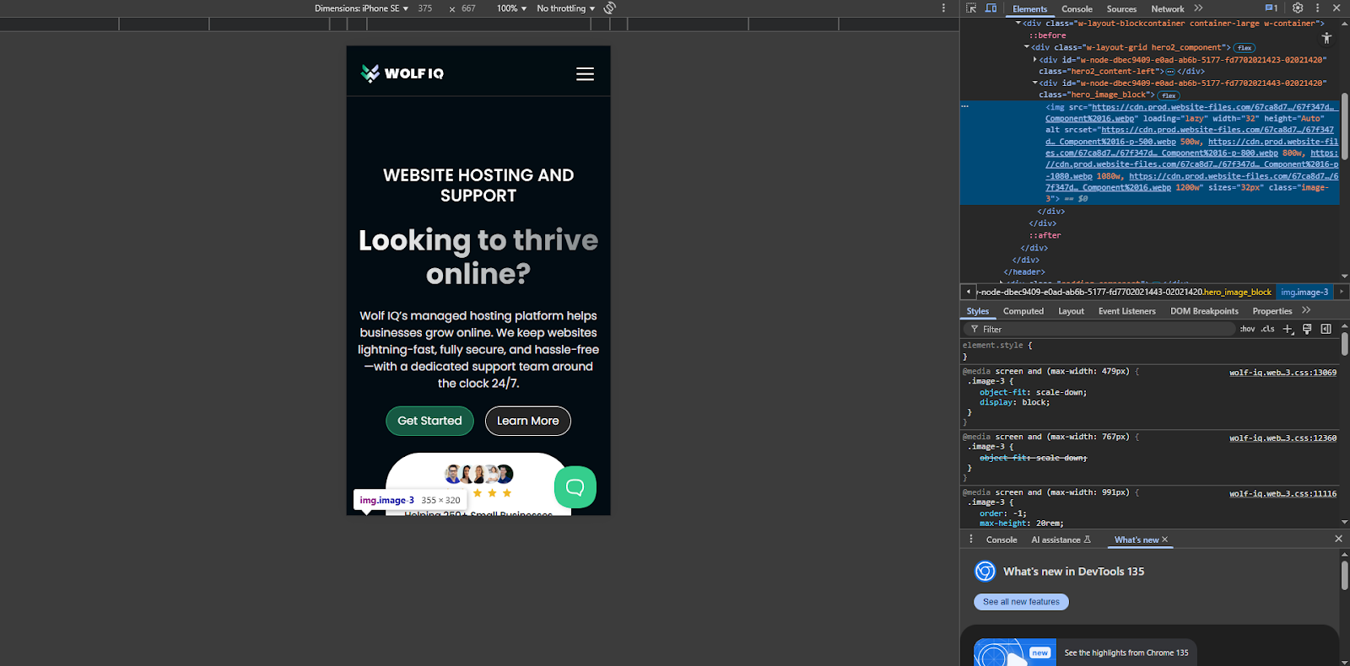Open device toolbar more options menu

[x=943, y=8]
